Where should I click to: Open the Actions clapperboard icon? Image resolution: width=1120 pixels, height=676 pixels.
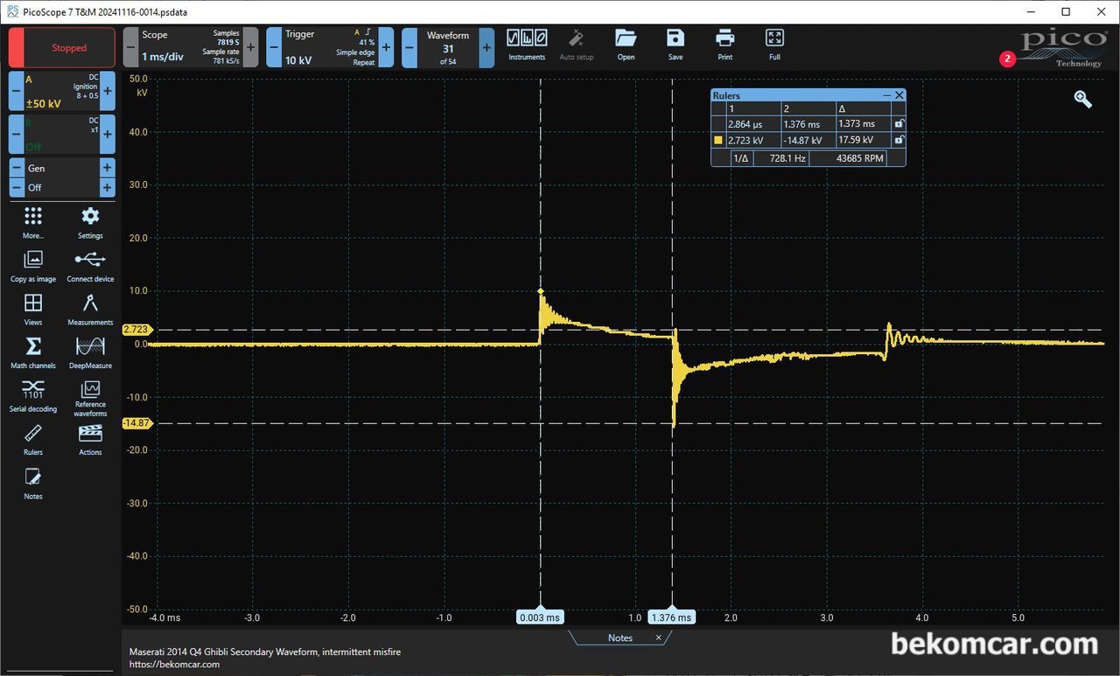(90, 439)
